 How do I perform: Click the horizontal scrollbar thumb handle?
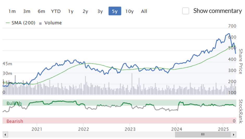203,135
